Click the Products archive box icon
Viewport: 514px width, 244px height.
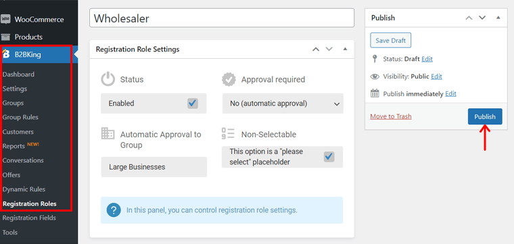tap(5, 37)
